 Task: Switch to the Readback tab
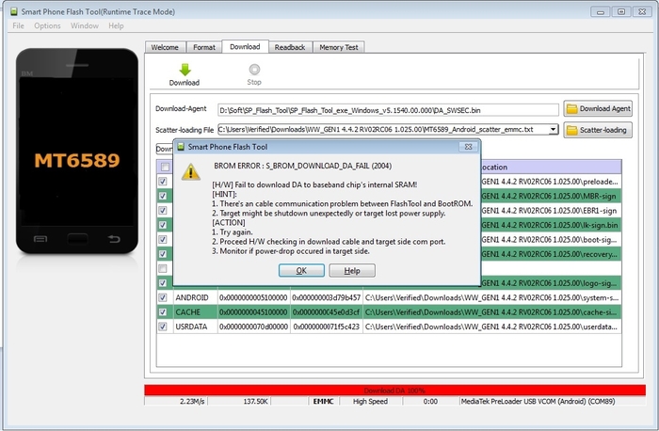[x=290, y=47]
